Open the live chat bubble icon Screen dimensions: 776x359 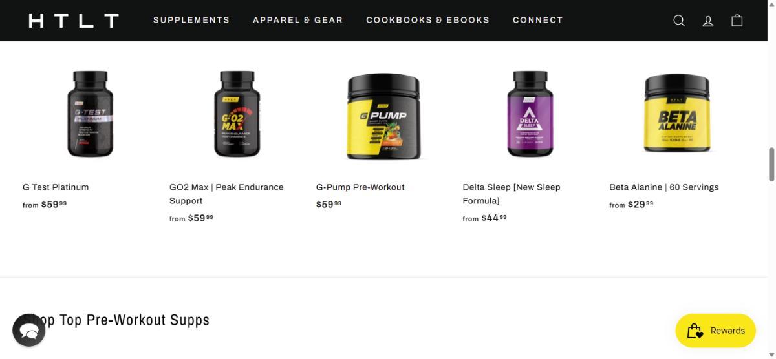[29, 330]
